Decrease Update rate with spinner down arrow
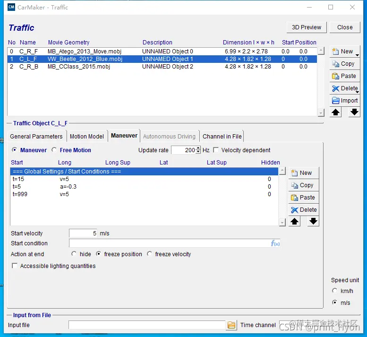The width and height of the screenshot is (367, 337). coord(198,152)
